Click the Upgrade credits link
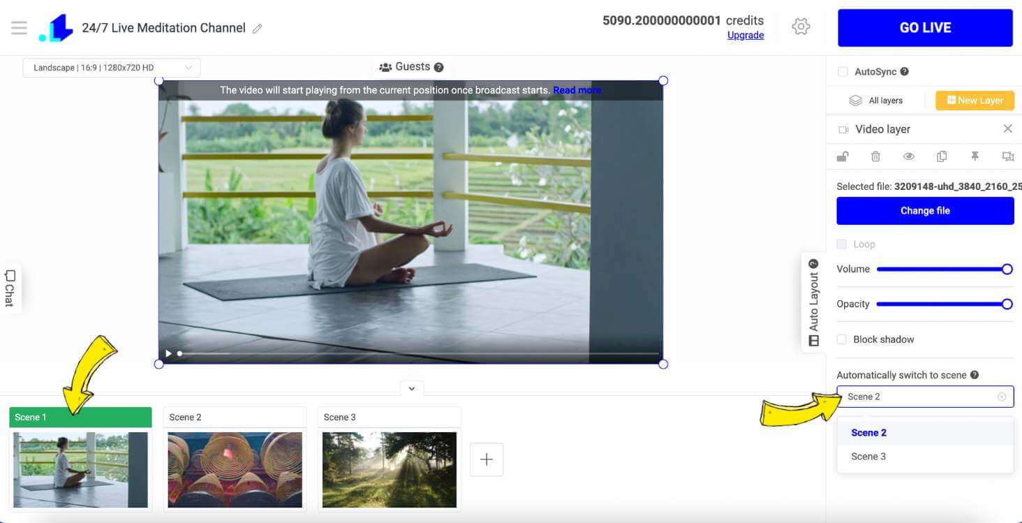Image resolution: width=1022 pixels, height=523 pixels. pos(746,36)
